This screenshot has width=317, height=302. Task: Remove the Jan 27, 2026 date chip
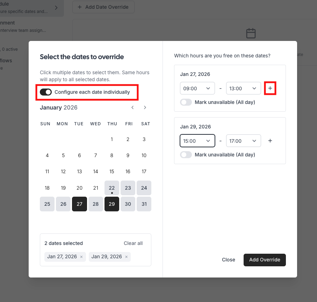click(x=81, y=257)
